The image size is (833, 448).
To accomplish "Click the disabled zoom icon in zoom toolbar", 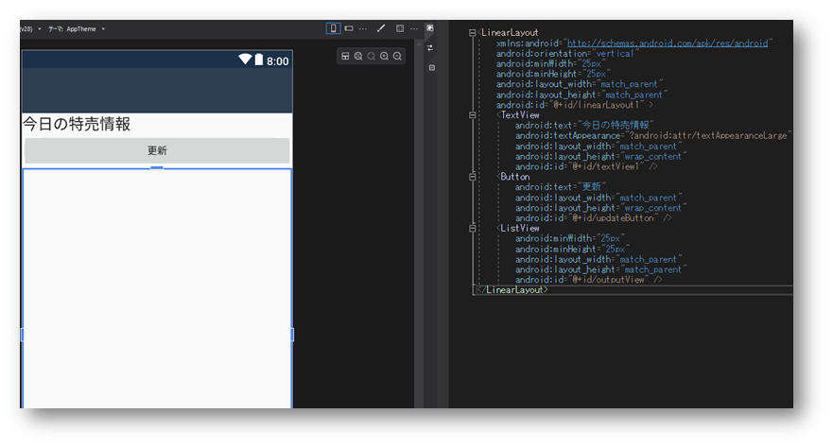I will point(372,57).
